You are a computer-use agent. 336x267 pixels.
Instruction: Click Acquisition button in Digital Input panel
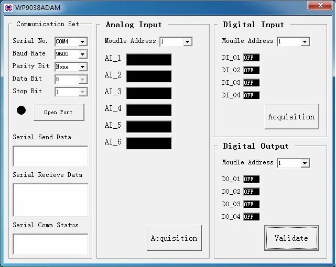click(x=291, y=117)
